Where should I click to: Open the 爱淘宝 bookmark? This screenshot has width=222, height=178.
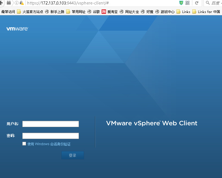tap(109, 12)
